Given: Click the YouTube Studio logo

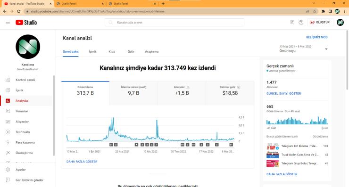Looking at the screenshot, I should click(26, 22).
